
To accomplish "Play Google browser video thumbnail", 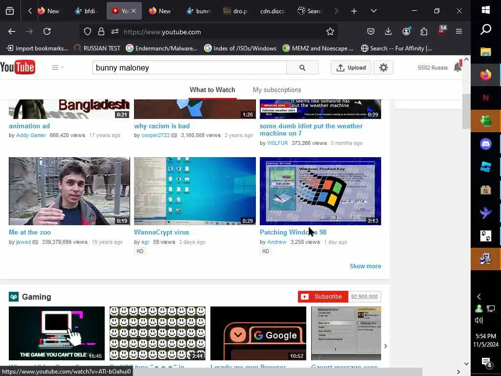I will coord(258,333).
